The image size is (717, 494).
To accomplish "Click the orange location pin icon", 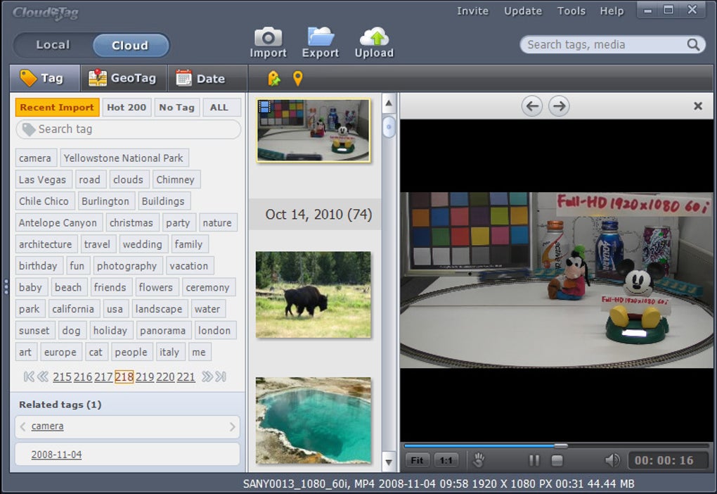I will [x=297, y=78].
